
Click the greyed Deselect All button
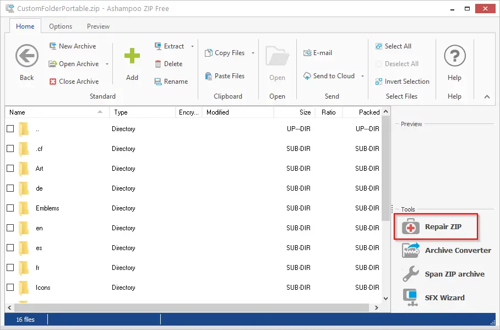pyautogui.click(x=397, y=64)
